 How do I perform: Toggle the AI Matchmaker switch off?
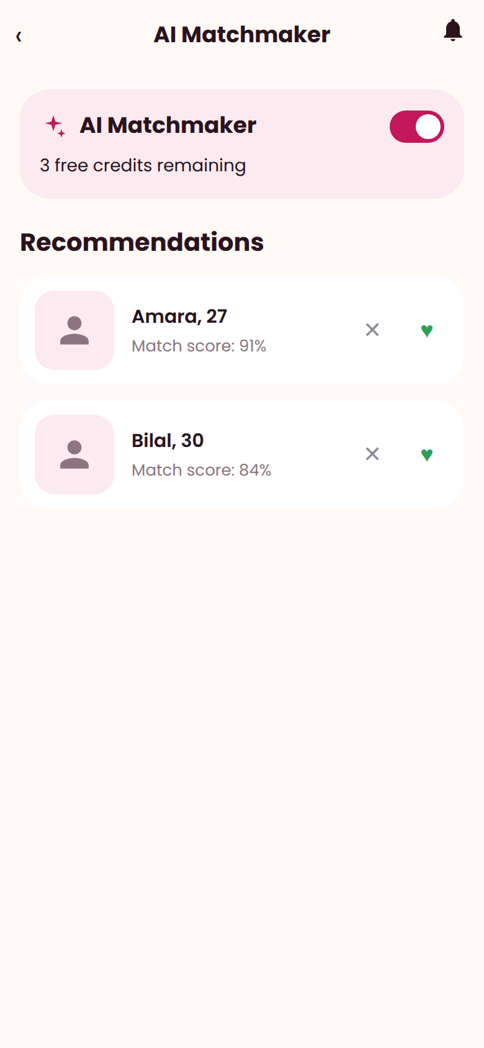pos(417,127)
